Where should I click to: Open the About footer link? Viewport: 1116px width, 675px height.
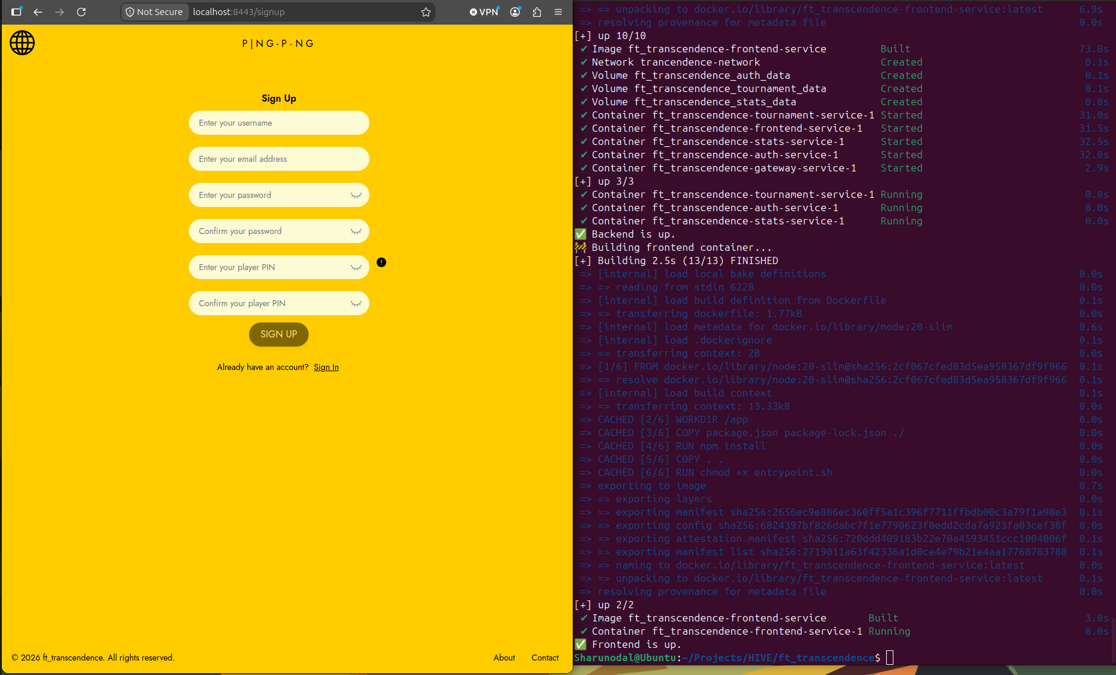pos(504,658)
